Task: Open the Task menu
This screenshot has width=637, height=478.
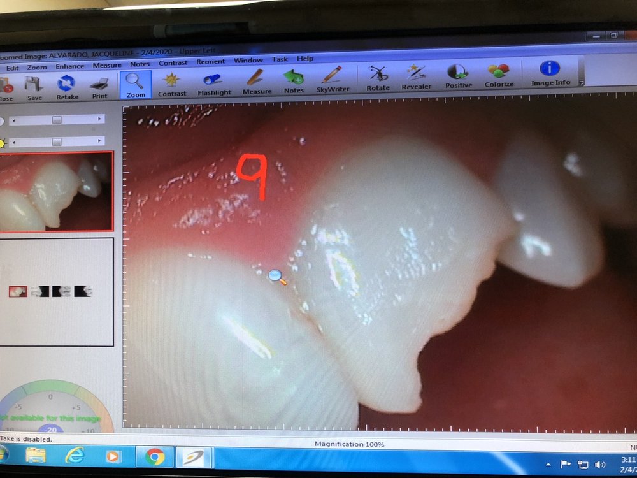Action: [280, 59]
